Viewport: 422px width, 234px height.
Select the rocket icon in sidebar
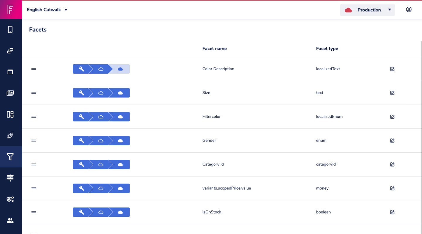point(10,135)
